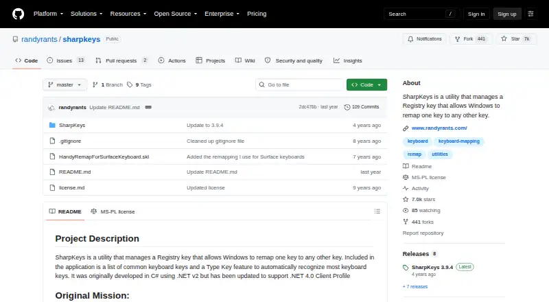Screen dimensions: 549x302
Task: Click the keyboard-mapping topic tag
Action: (458, 141)
